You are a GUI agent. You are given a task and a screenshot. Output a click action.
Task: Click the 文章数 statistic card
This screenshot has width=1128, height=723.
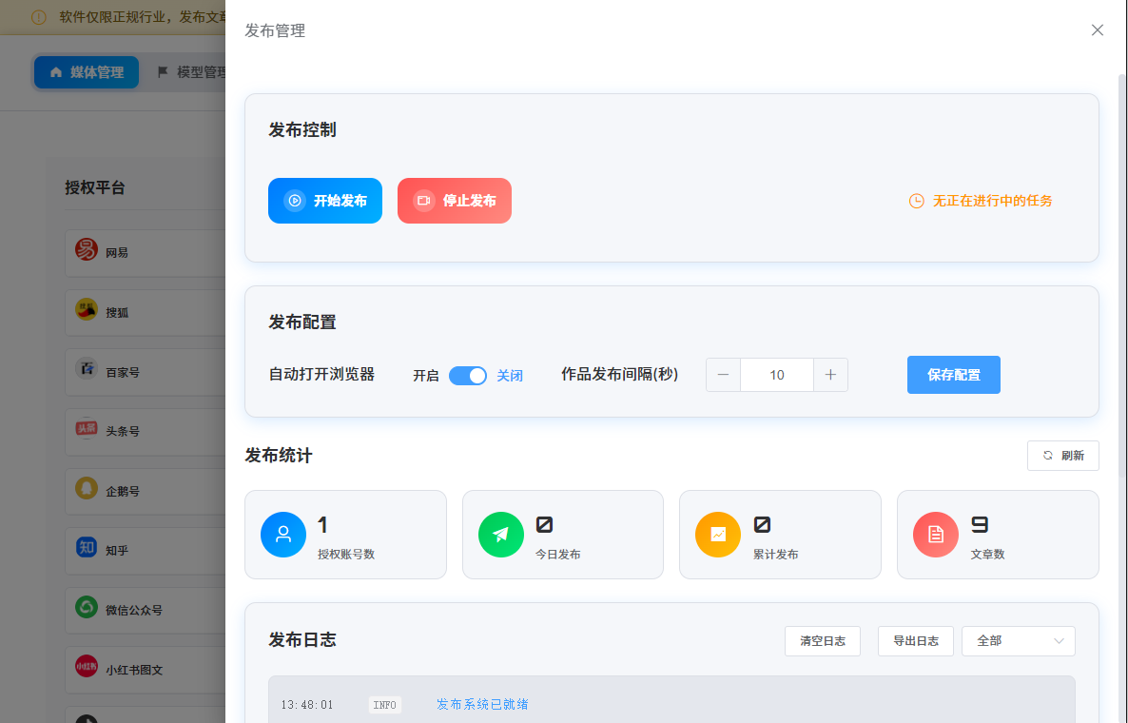click(998, 535)
